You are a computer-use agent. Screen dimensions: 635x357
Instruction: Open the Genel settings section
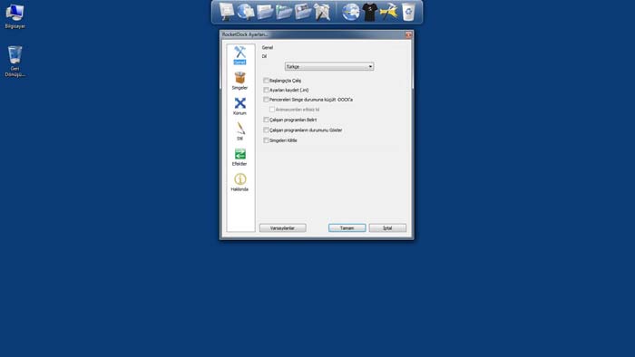(x=239, y=55)
